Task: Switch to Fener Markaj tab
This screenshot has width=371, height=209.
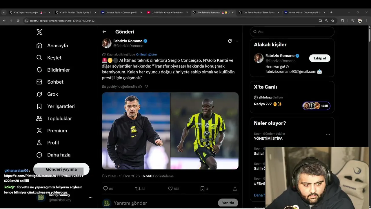Action: pyautogui.click(x=259, y=12)
